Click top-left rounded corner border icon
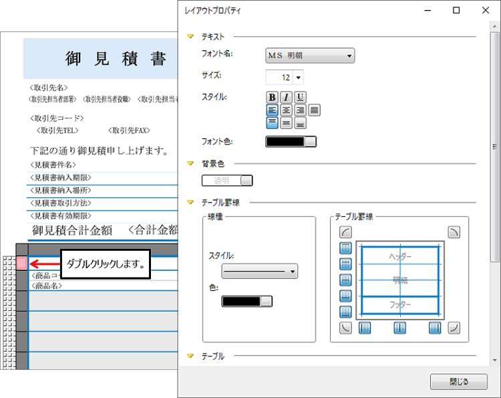This screenshot has width=501, height=398. click(x=346, y=231)
